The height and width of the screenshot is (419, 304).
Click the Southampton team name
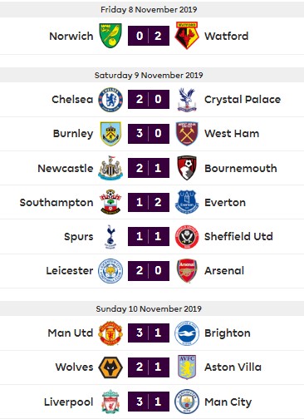pos(56,203)
